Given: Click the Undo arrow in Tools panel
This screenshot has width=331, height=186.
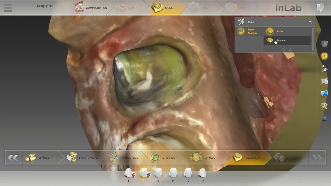Looking at the screenshot, I should [x=283, y=50].
